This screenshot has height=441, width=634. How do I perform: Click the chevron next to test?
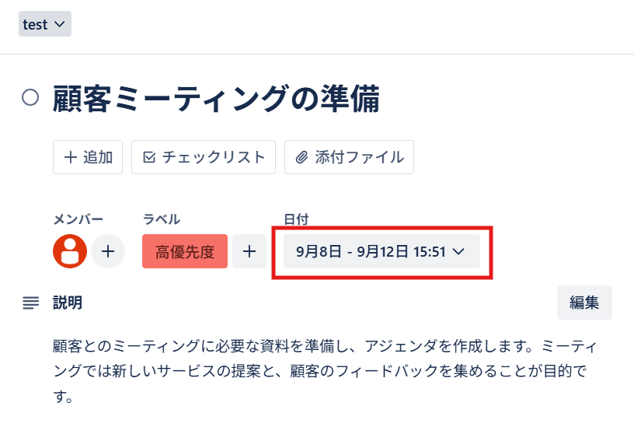(60, 24)
